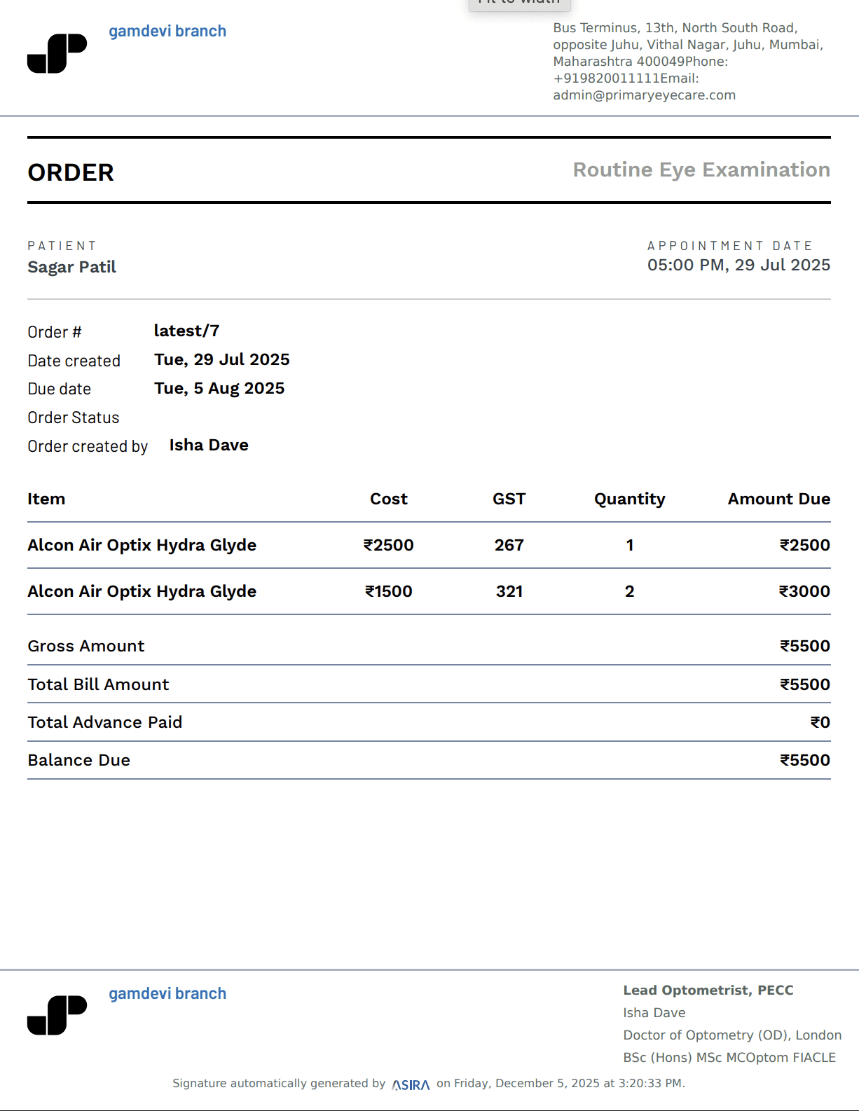Select the ₹3000 amount due

(x=804, y=591)
